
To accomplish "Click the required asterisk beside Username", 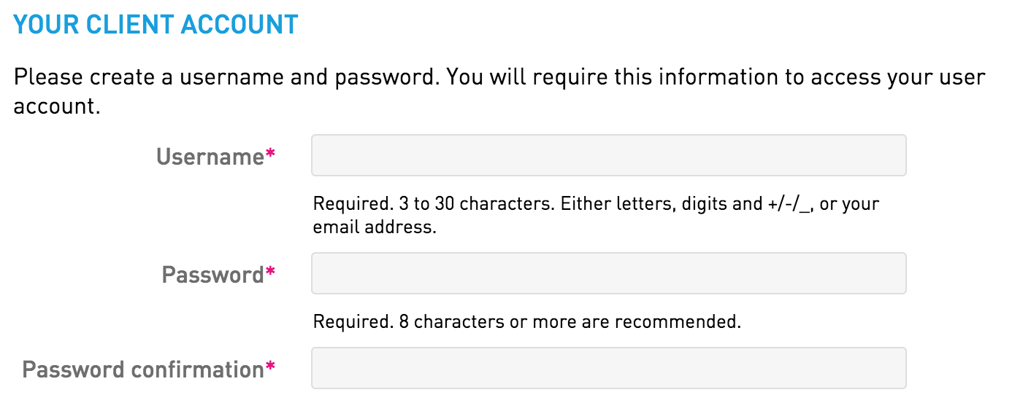I will 271,155.
